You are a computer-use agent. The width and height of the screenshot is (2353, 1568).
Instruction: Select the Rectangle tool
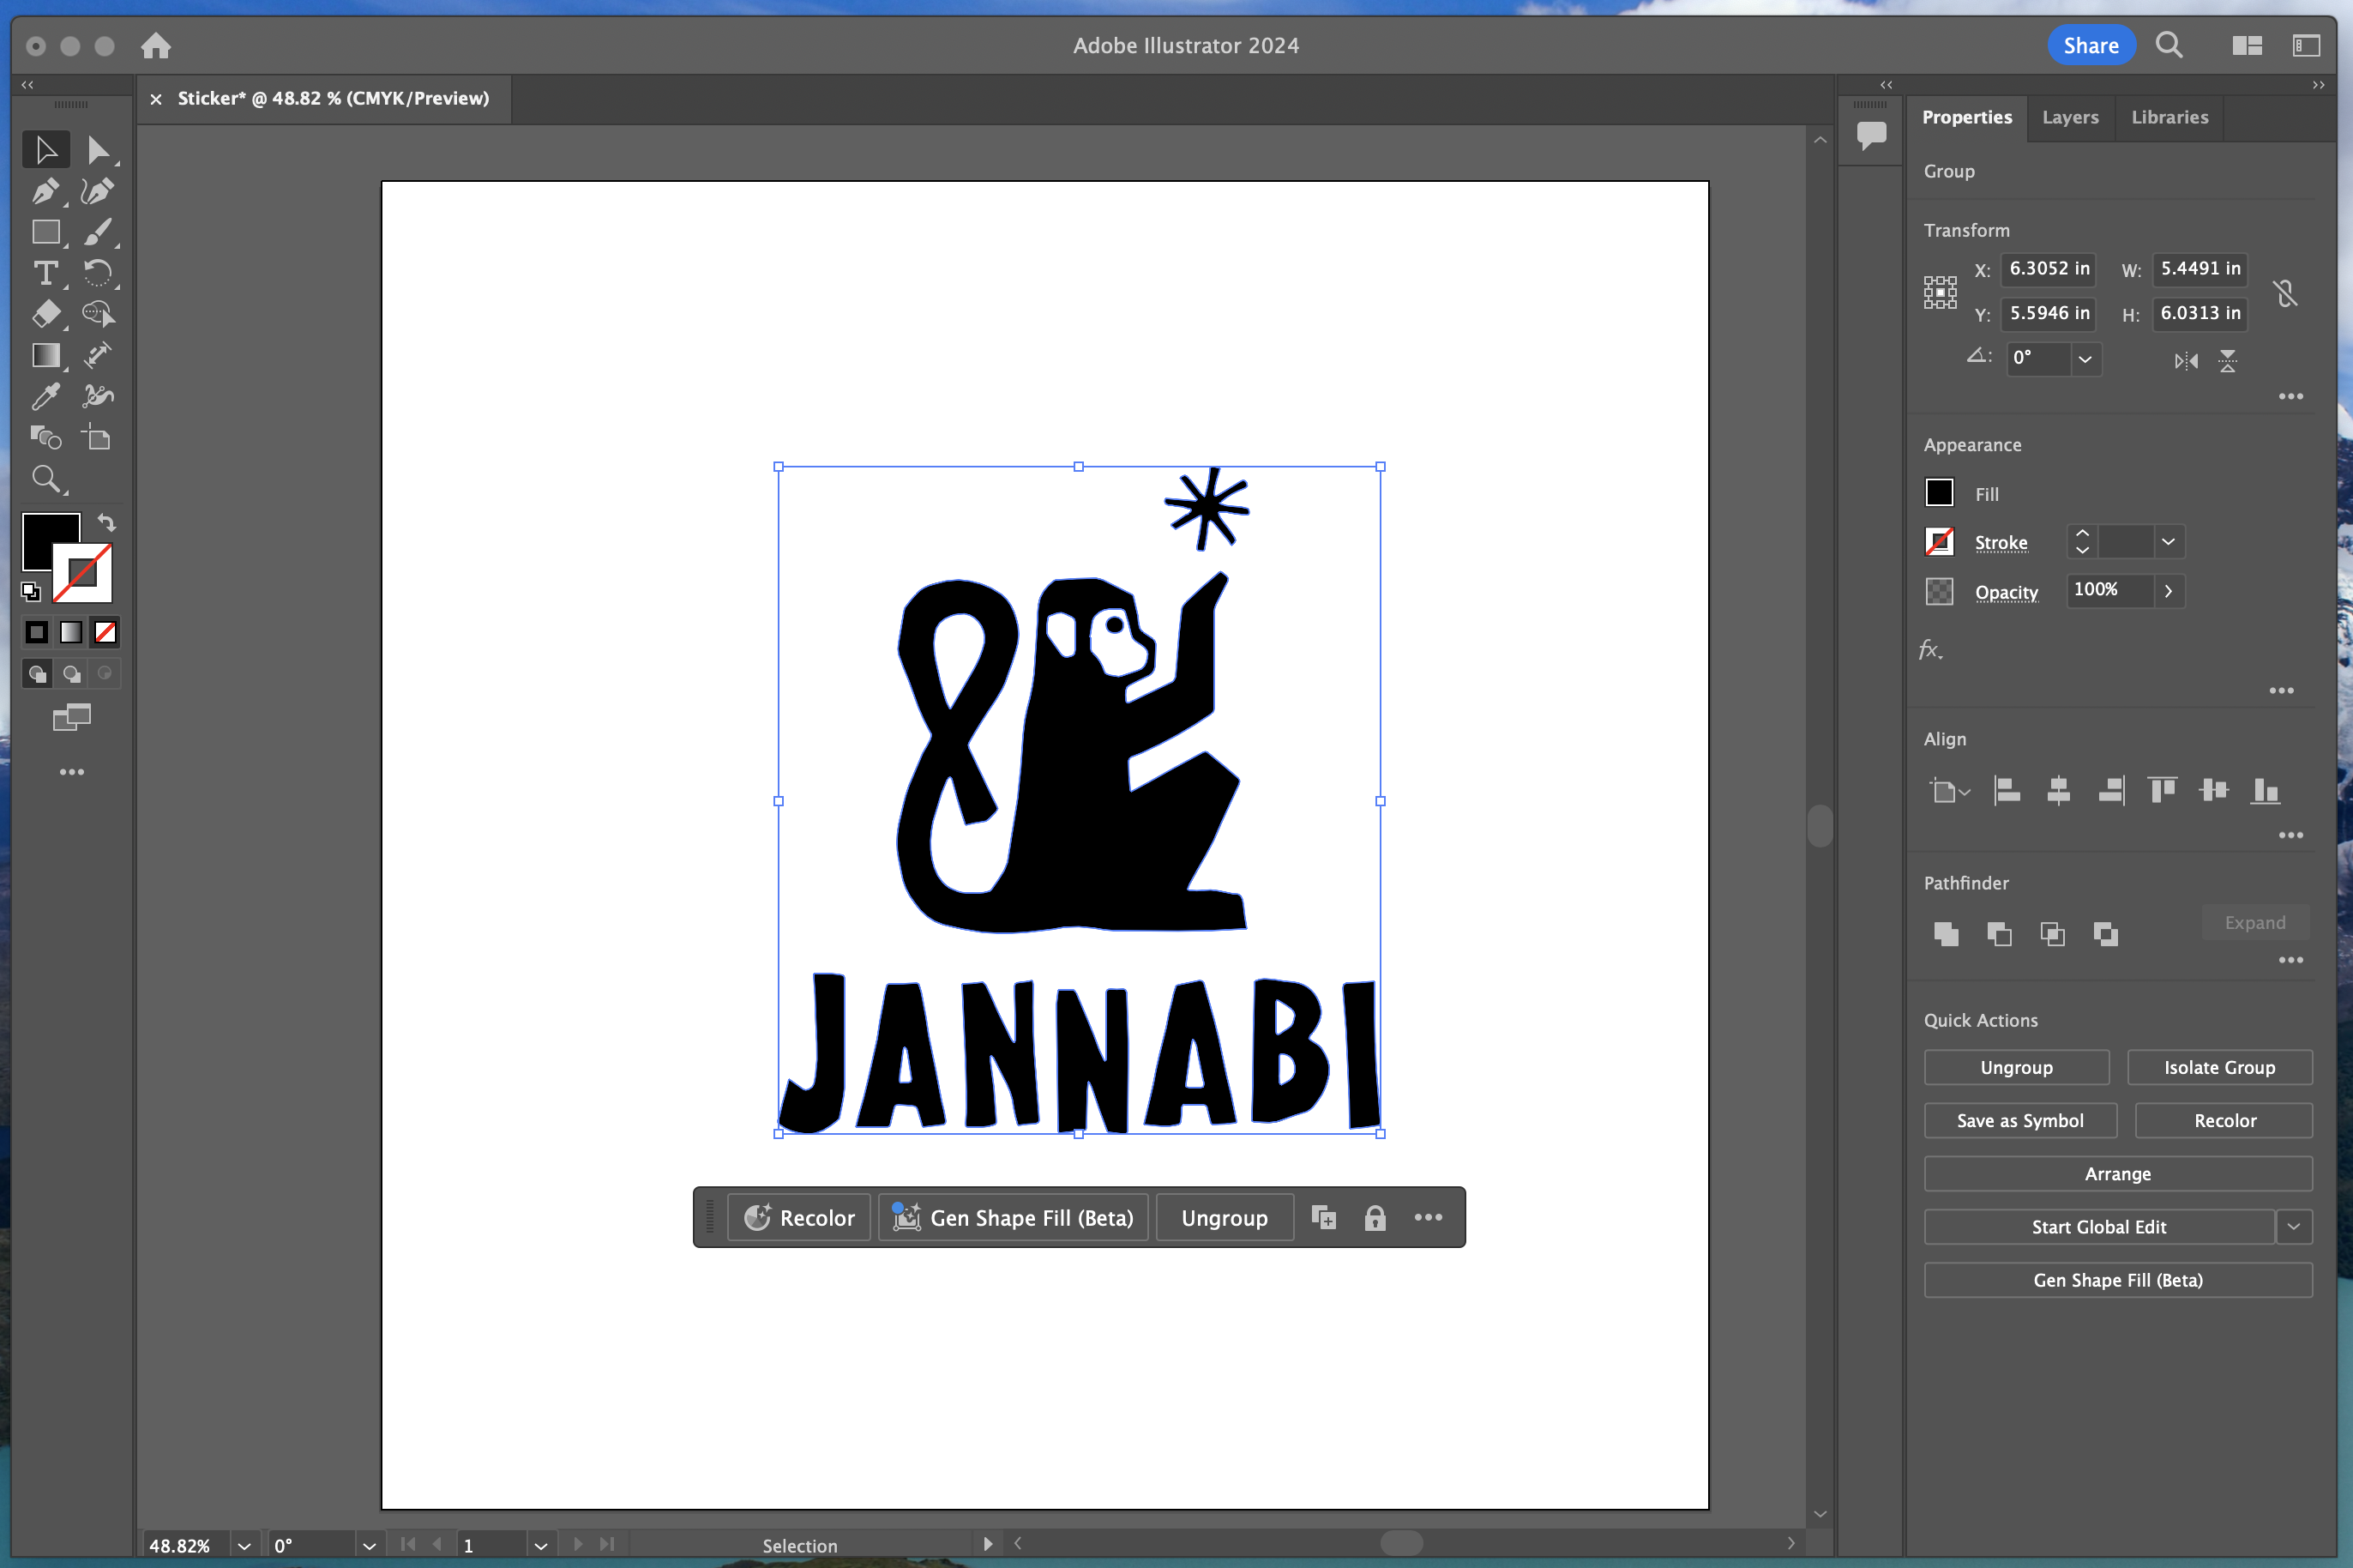click(x=46, y=232)
